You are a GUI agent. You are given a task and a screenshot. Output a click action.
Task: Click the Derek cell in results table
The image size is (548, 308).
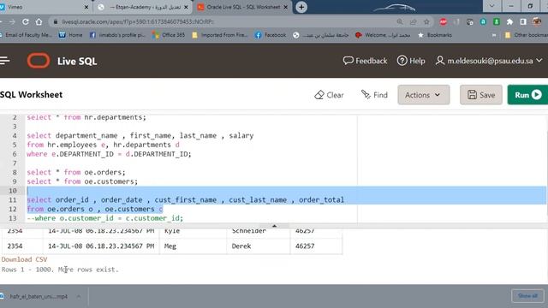tap(258, 246)
